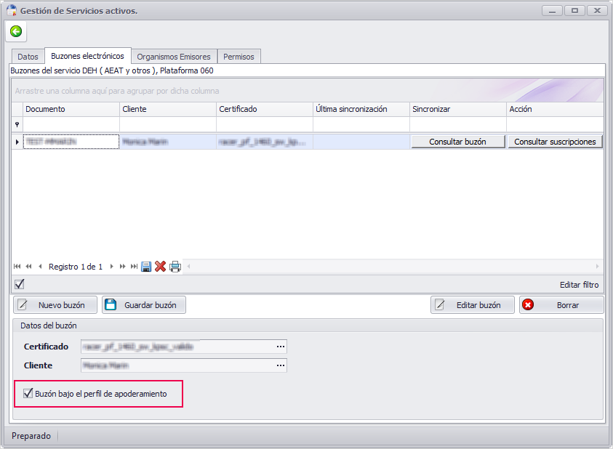Click the Editar buzón button
The height and width of the screenshot is (449, 613).
click(472, 305)
